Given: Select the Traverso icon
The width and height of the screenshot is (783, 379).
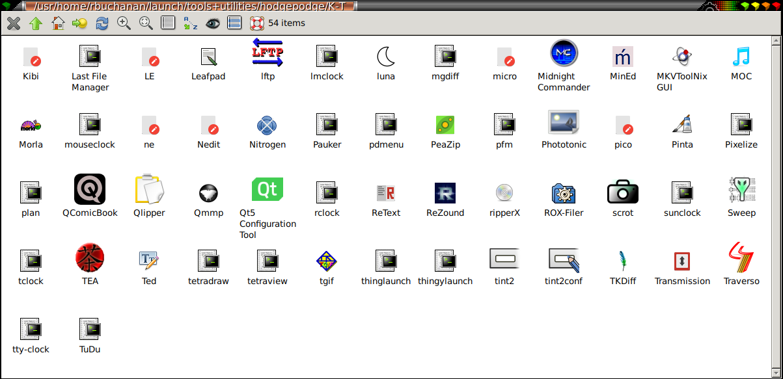Looking at the screenshot, I should tap(741, 257).
